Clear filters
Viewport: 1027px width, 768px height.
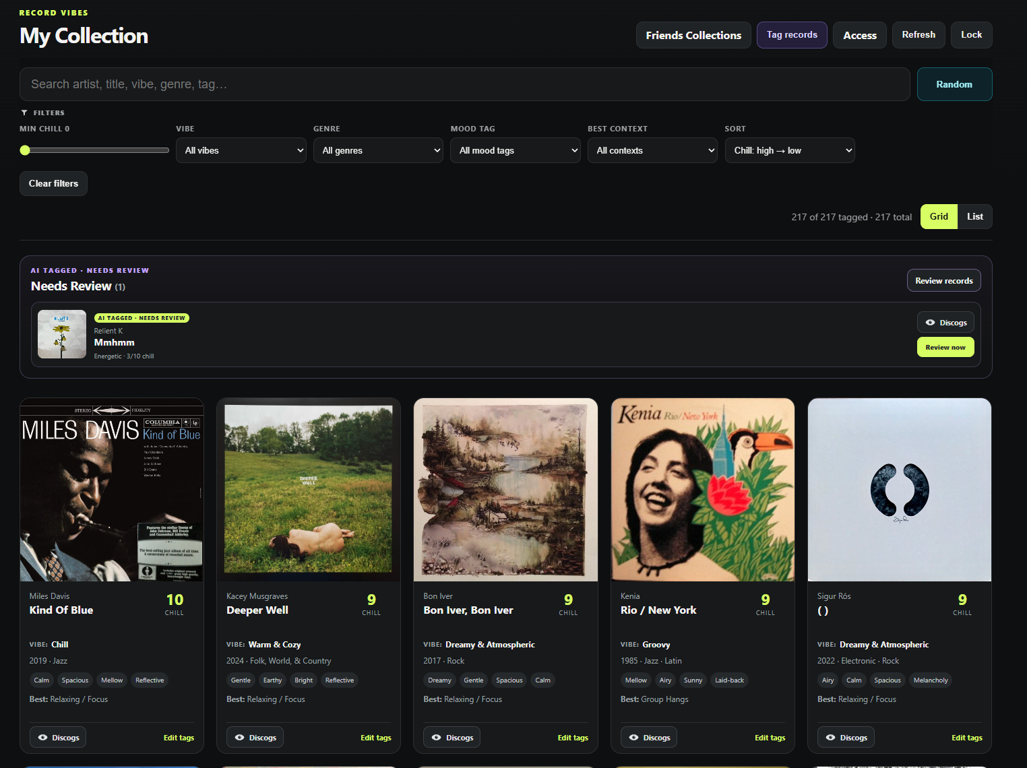coord(53,183)
